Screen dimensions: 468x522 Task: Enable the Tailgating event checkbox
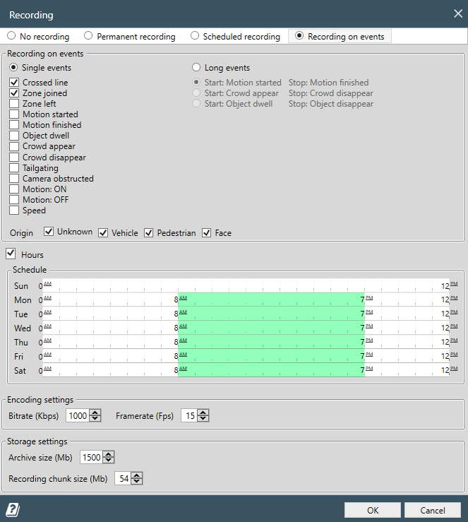pyautogui.click(x=14, y=168)
